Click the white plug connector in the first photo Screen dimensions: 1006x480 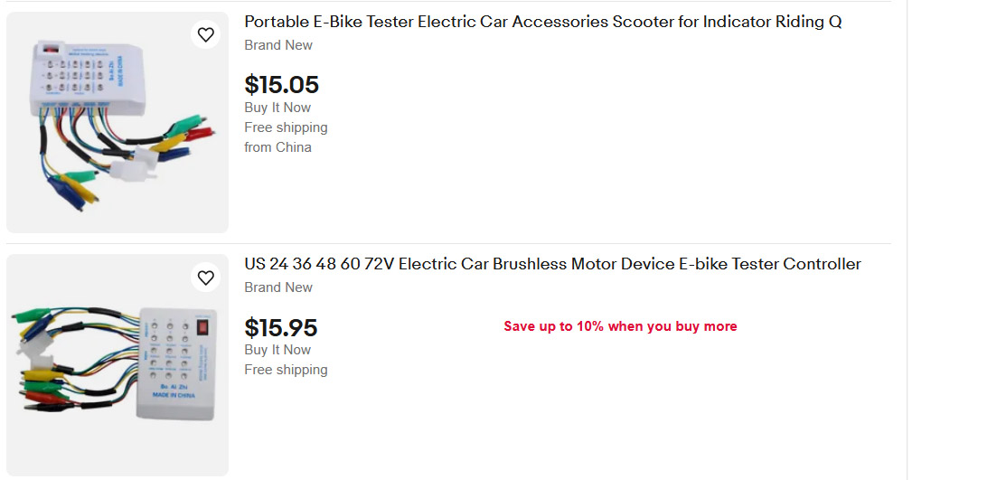128,168
